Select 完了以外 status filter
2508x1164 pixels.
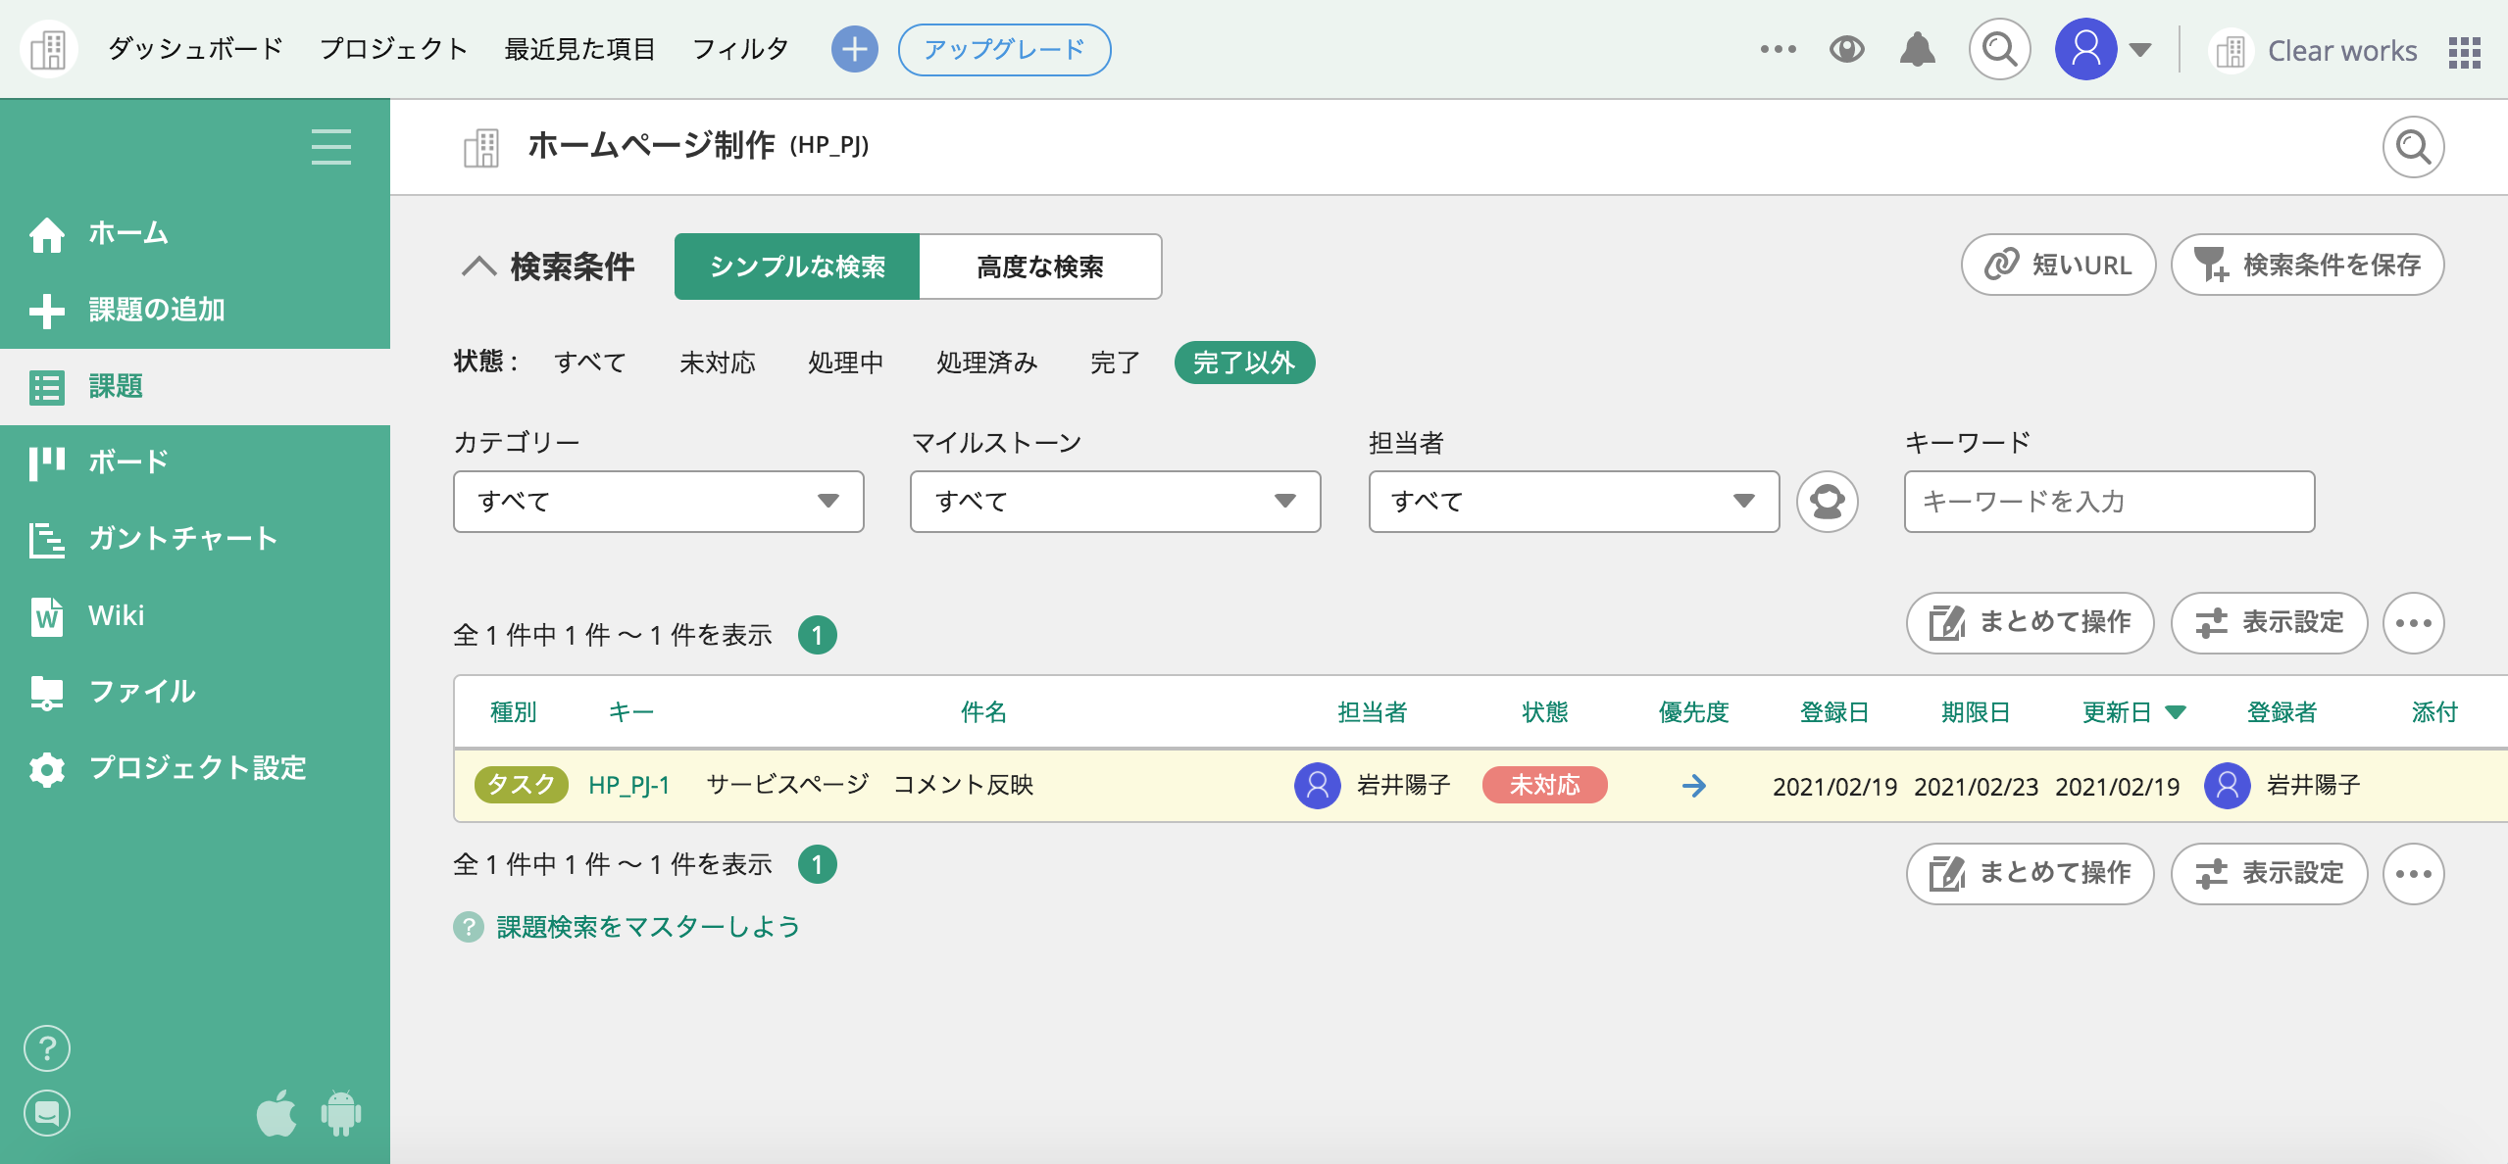pos(1243,363)
